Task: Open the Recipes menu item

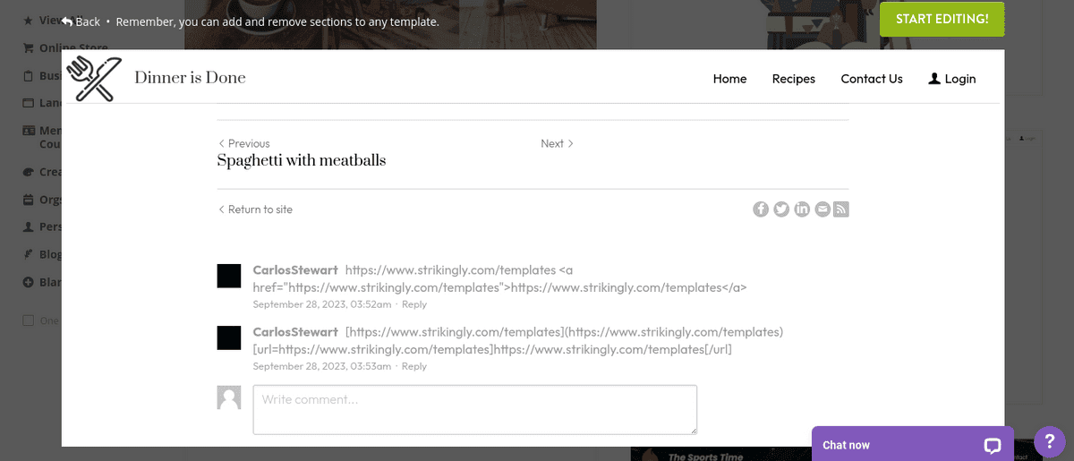Action: [793, 79]
